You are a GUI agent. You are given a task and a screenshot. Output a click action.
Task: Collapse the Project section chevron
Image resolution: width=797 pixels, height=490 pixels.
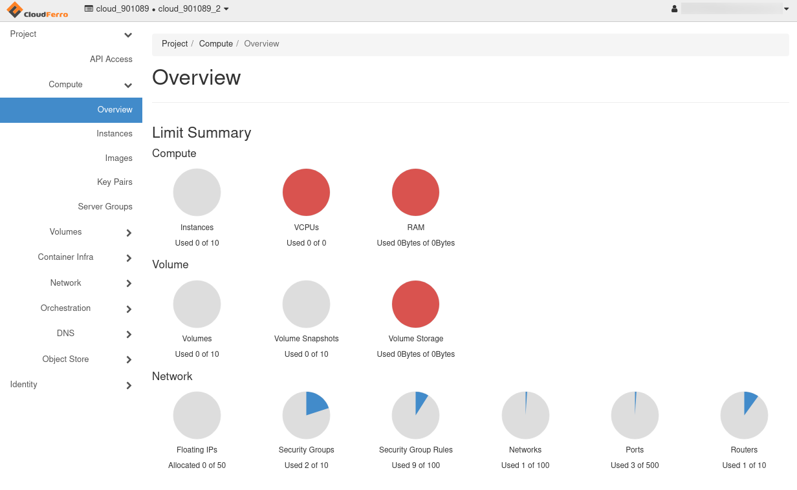(128, 35)
